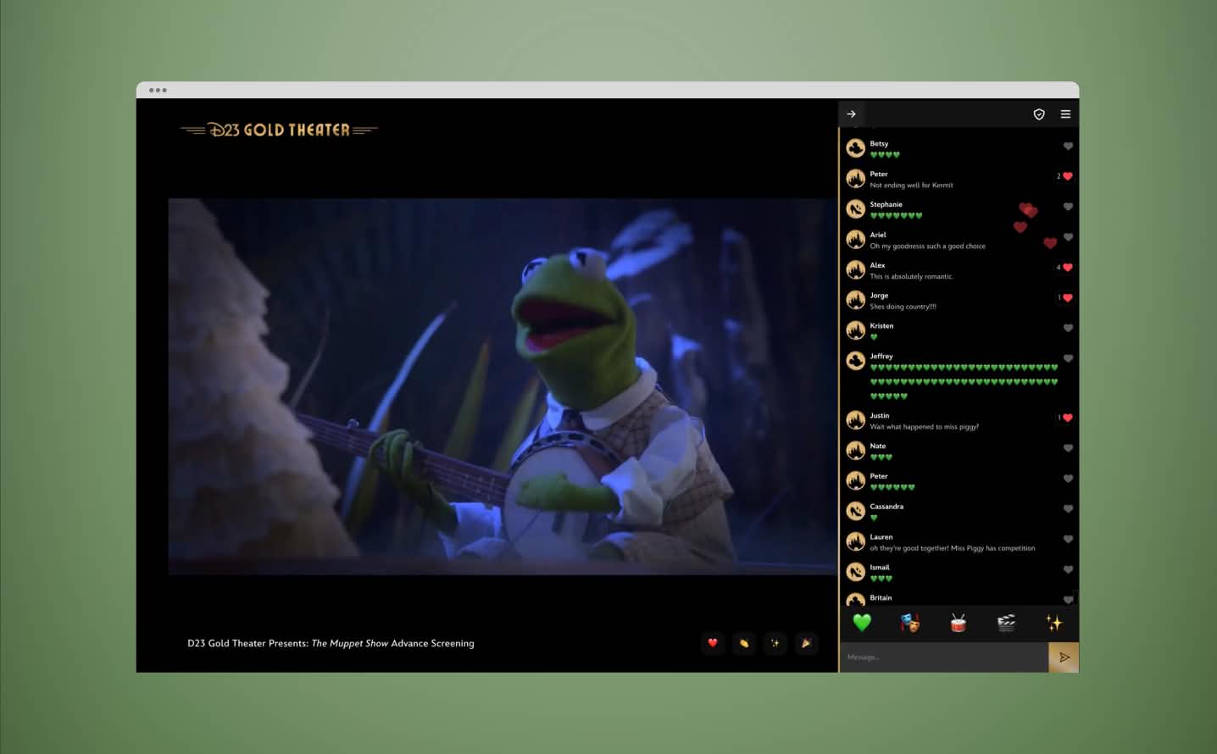Viewport: 1217px width, 754px height.
Task: Click the username Alex
Action: (x=877, y=265)
